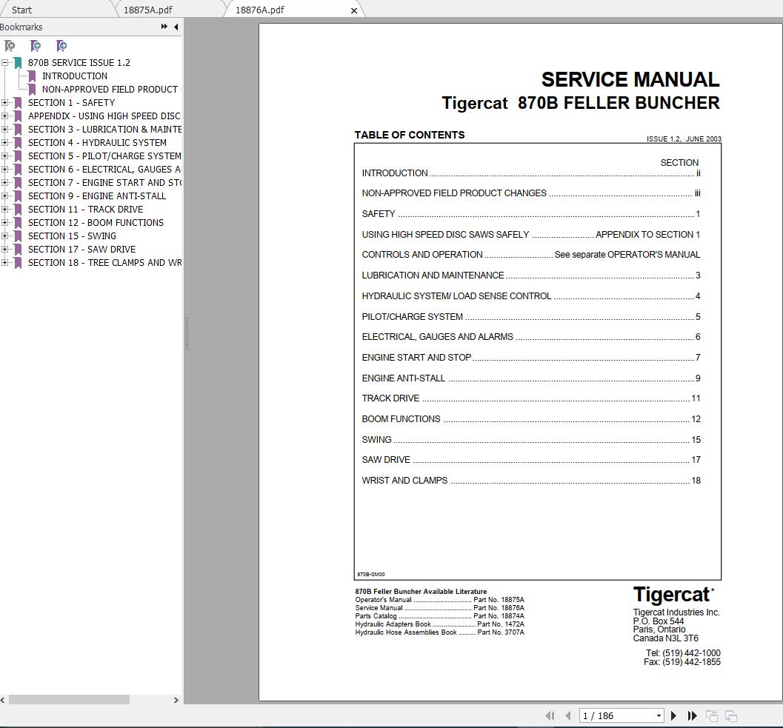
Task: Expand SECTION 4 - HYDRAULIC SYSTEM bookmark
Action: pyautogui.click(x=5, y=142)
